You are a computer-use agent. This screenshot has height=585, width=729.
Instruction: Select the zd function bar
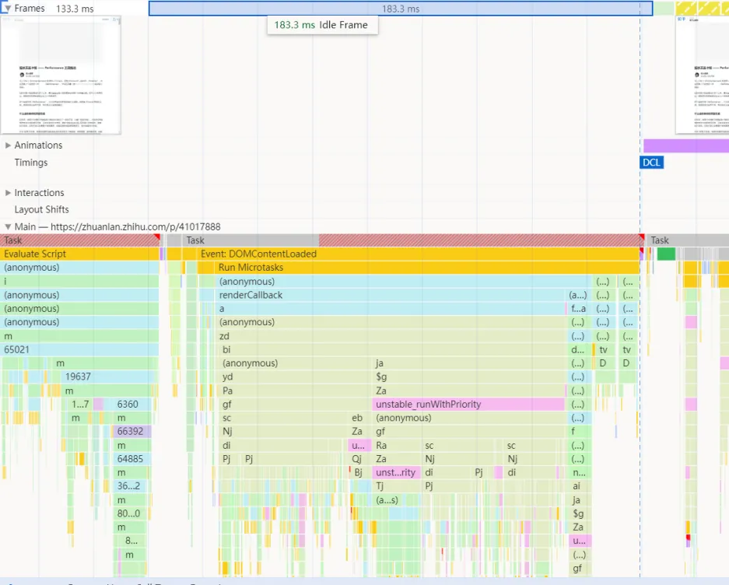pyautogui.click(x=391, y=336)
